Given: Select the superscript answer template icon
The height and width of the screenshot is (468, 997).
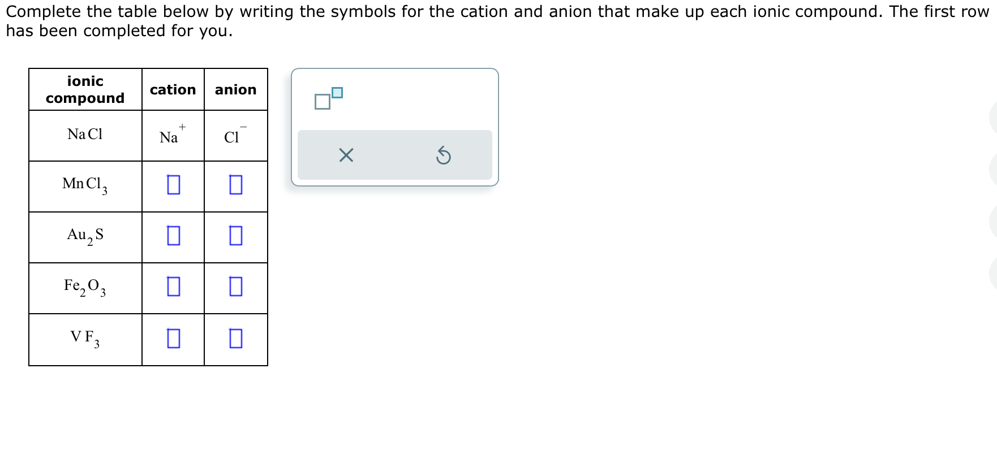Looking at the screenshot, I should click(x=328, y=99).
